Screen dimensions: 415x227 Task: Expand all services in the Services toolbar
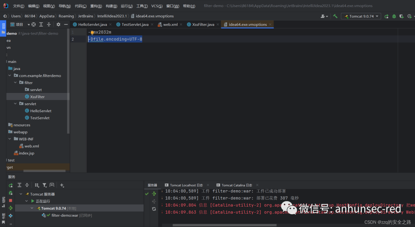19,185
